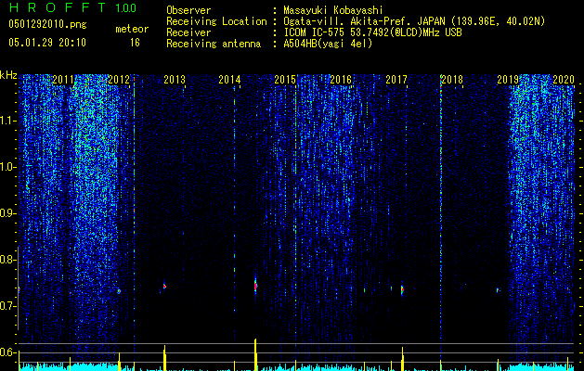Click the 2019 time marker

[x=508, y=80]
